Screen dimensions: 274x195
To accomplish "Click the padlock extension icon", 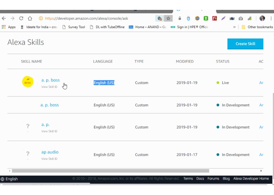I will pos(180,19).
